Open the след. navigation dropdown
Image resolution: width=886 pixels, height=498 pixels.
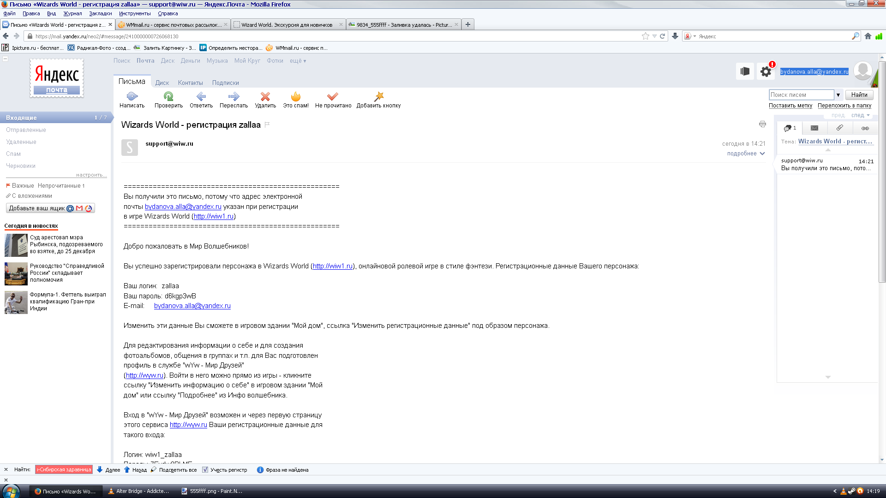click(x=861, y=115)
